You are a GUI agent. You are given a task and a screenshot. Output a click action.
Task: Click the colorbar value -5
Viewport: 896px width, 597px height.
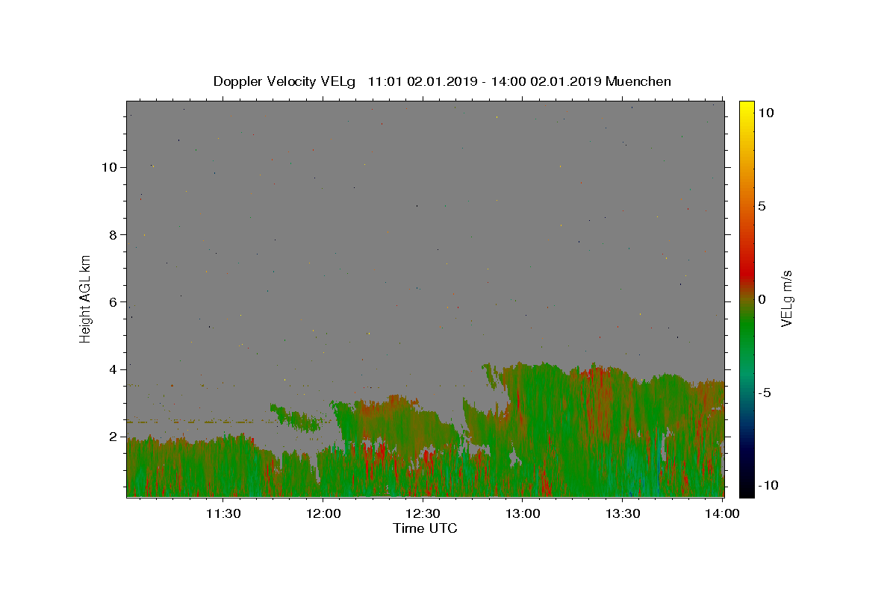pyautogui.click(x=765, y=393)
